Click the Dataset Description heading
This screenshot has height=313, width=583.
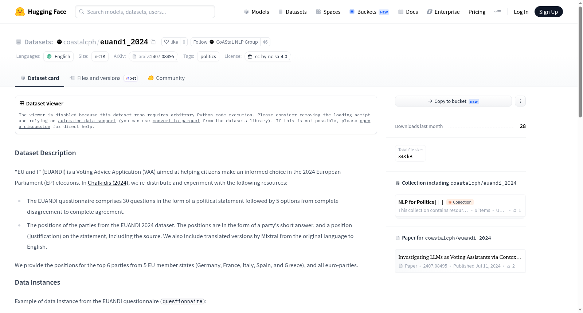coord(46,153)
